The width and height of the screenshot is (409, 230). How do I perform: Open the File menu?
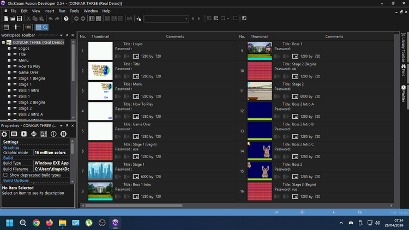(x=14, y=11)
